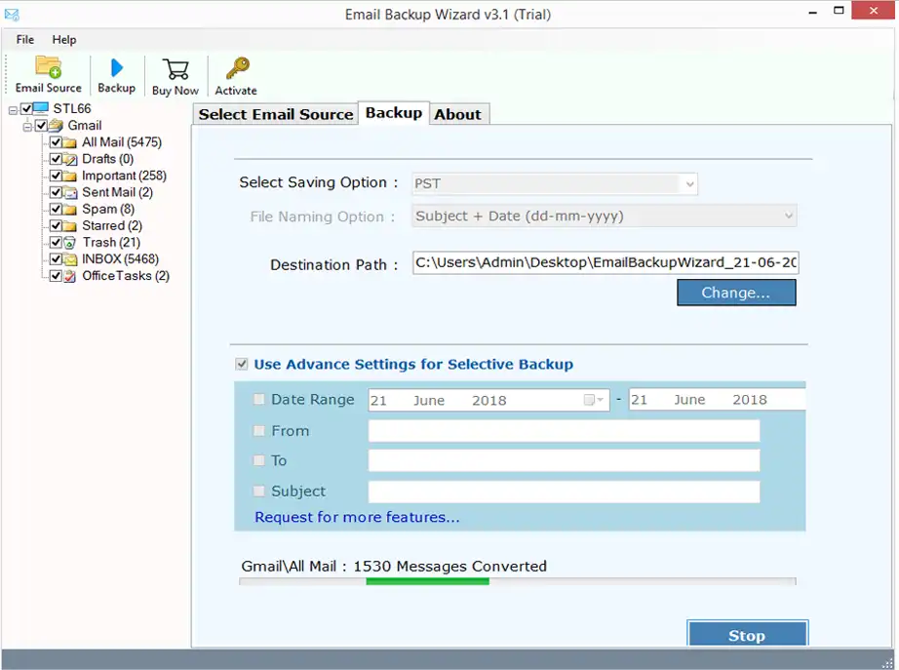Click the Email Source toolbar icon
Screen dimensions: 899x670
coord(48,67)
